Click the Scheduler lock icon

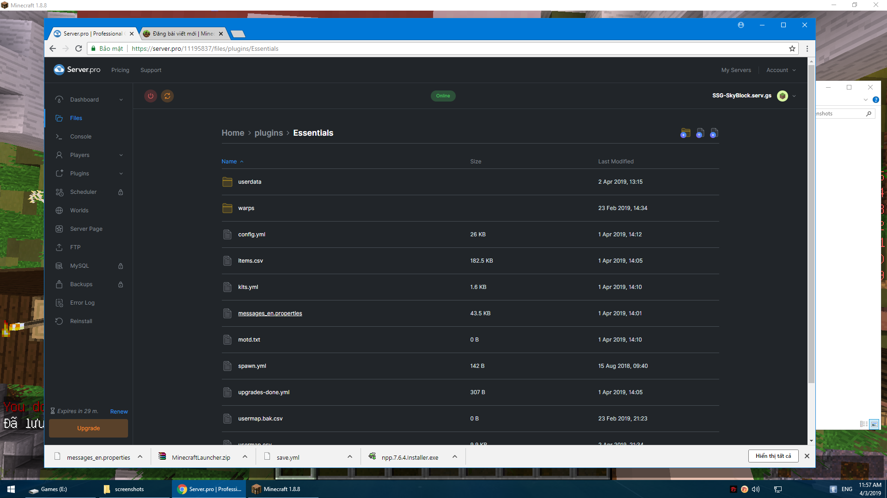(121, 192)
